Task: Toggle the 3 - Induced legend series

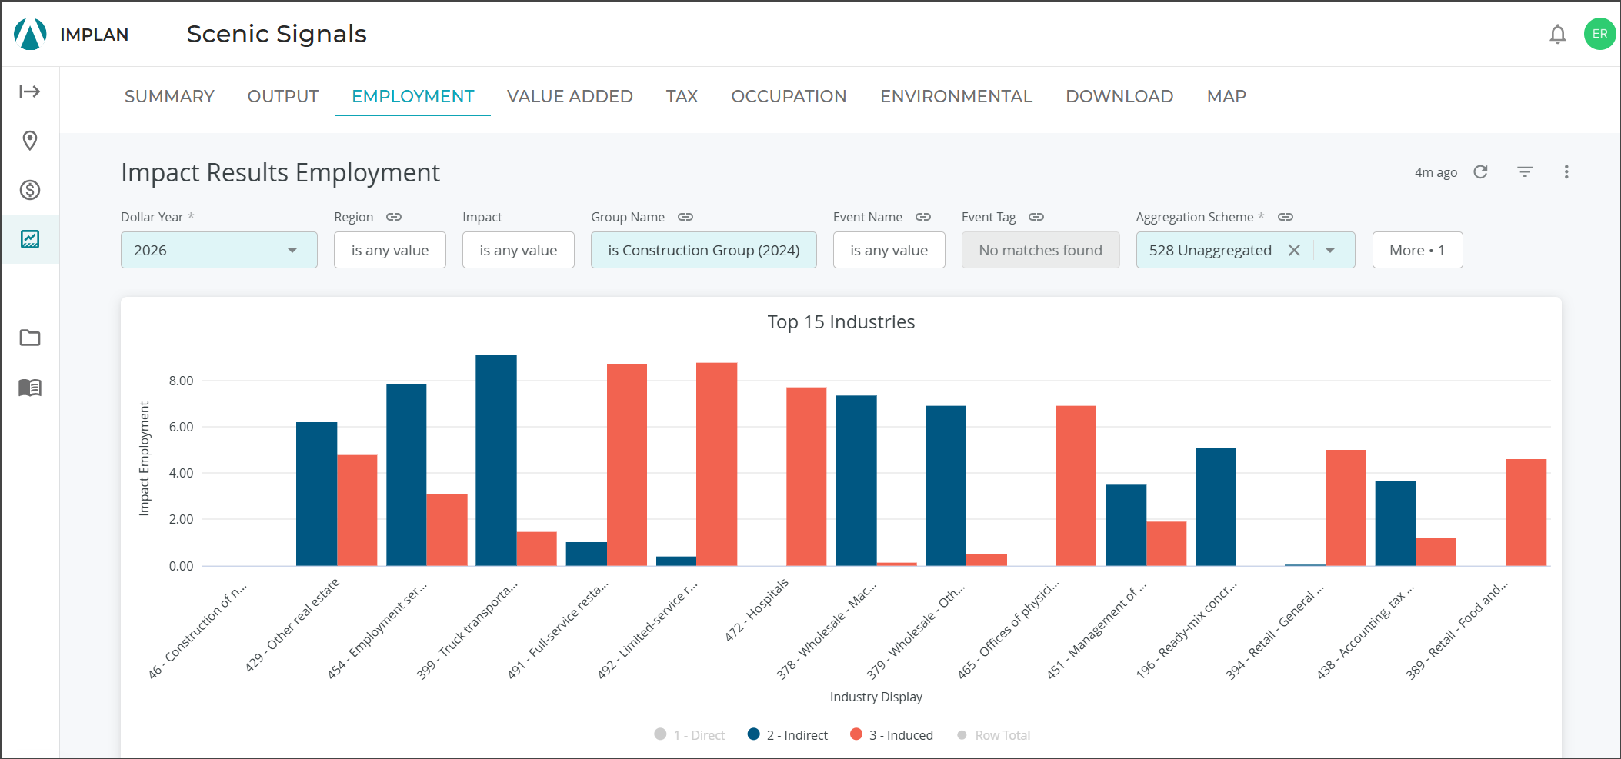Action: pyautogui.click(x=892, y=734)
